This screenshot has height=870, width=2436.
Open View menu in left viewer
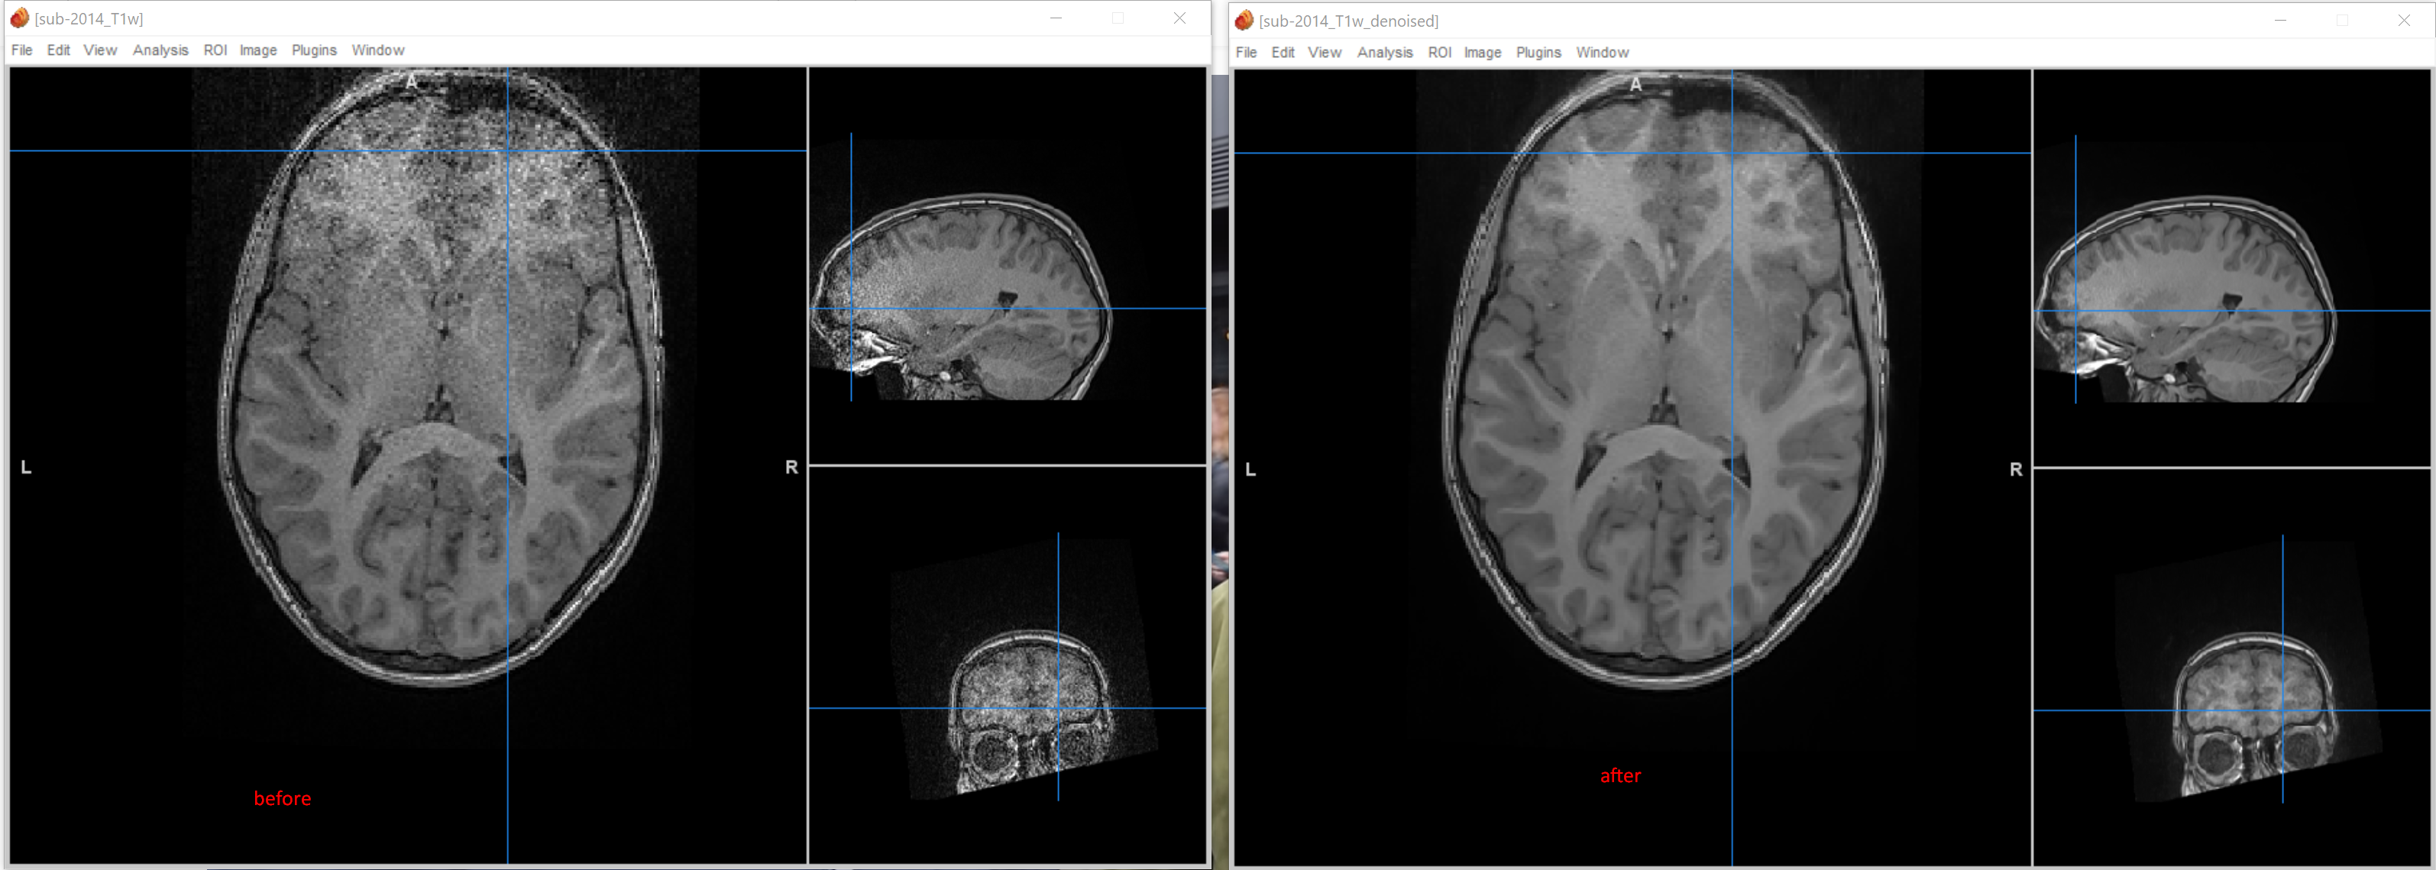tap(99, 50)
